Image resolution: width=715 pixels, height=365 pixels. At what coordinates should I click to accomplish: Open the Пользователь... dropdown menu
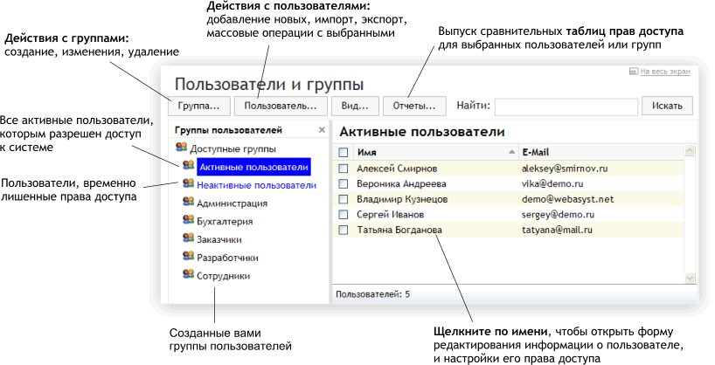[281, 106]
